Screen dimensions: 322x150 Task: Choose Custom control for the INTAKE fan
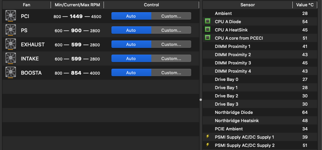click(x=171, y=59)
